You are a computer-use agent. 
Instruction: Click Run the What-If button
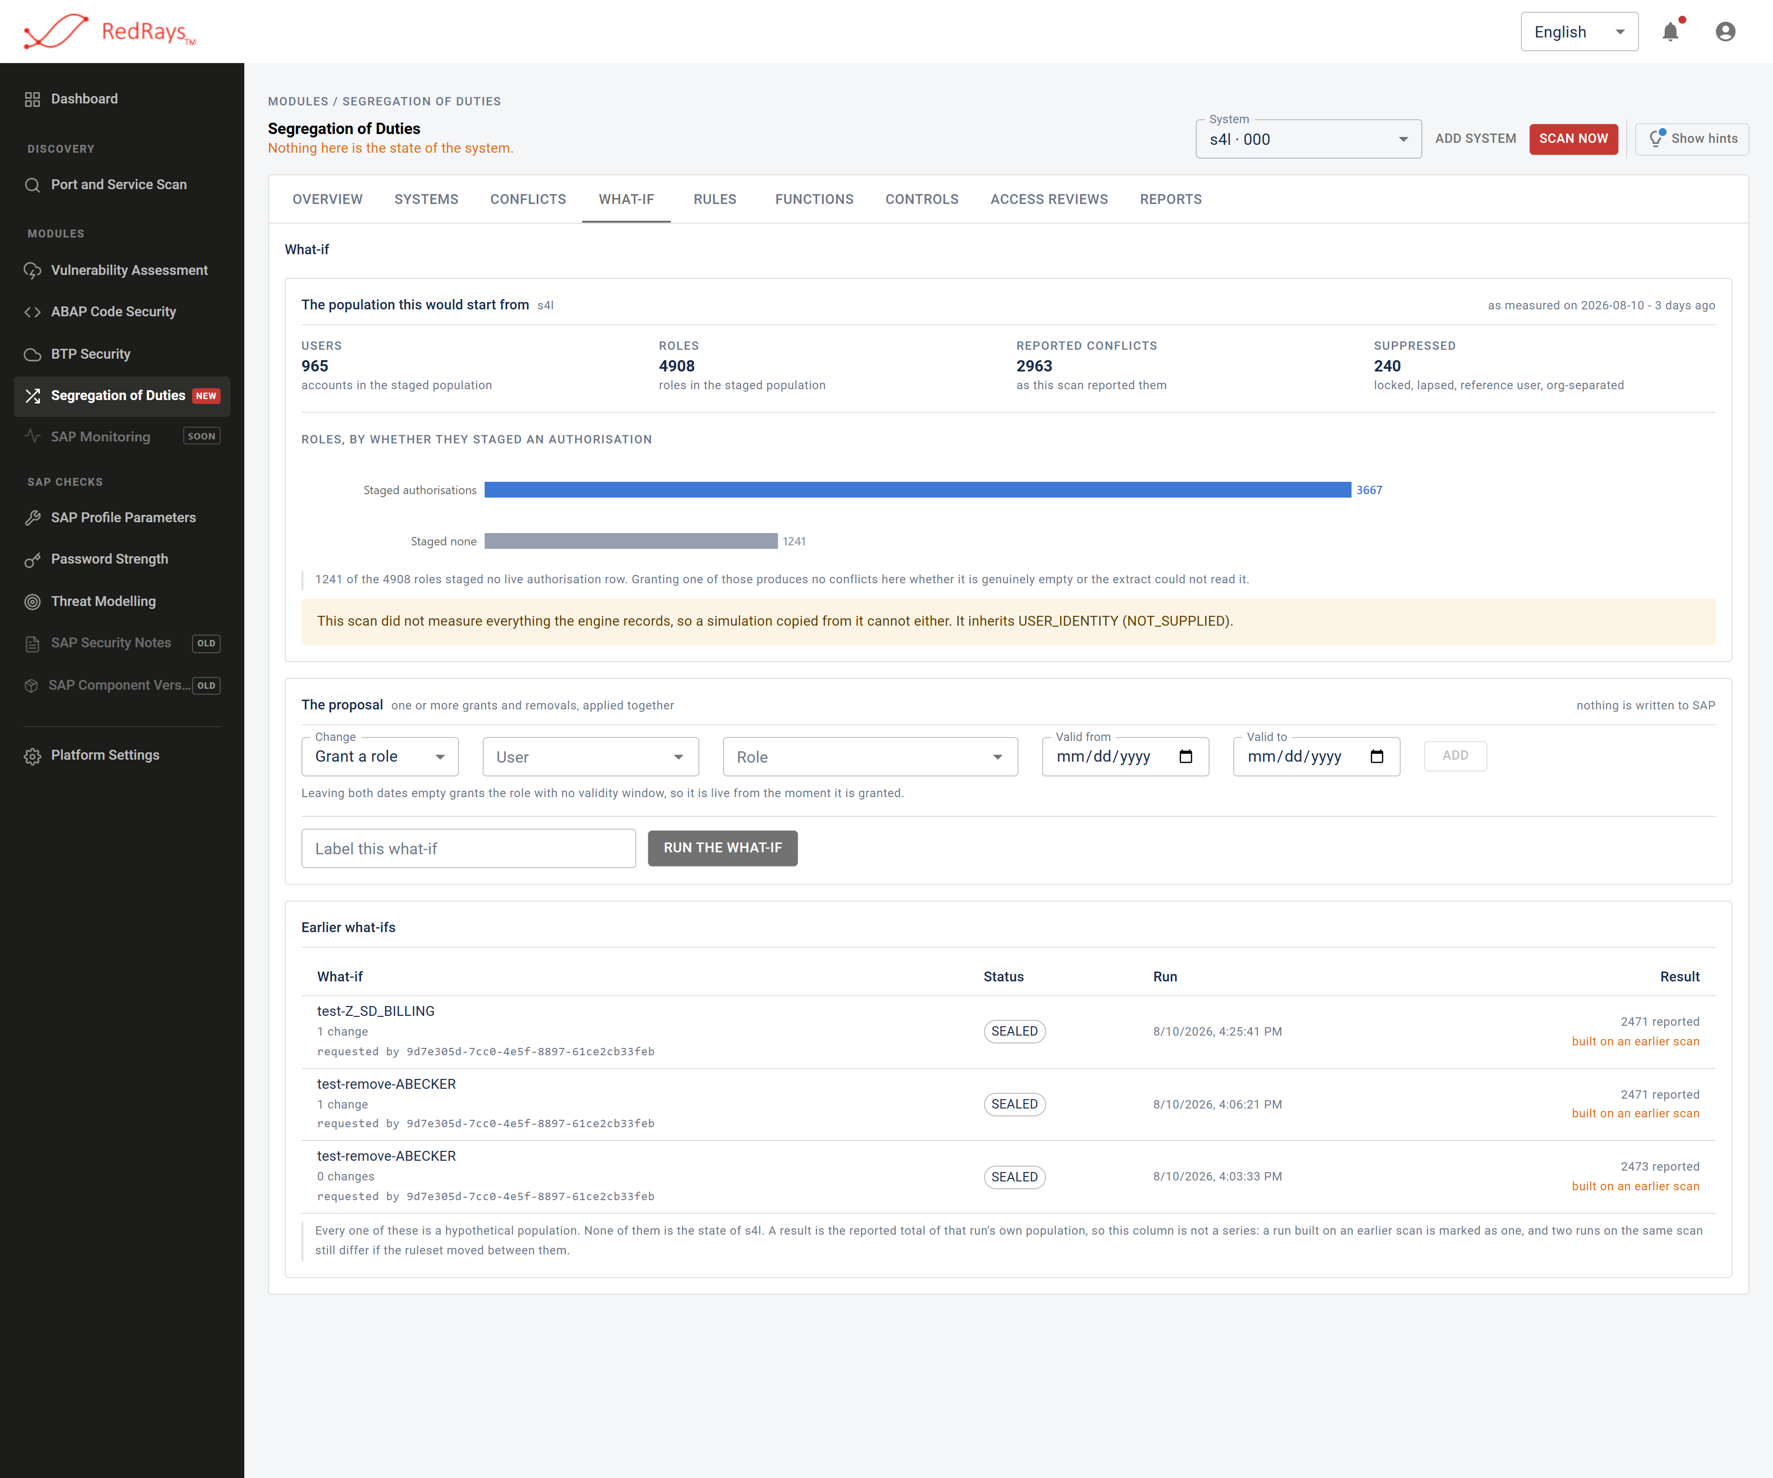click(x=722, y=848)
